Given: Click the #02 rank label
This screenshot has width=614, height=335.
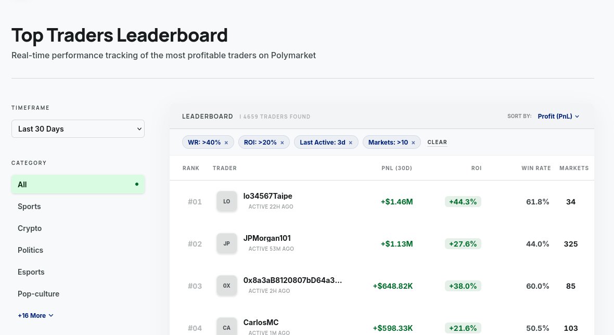Looking at the screenshot, I should (x=195, y=244).
